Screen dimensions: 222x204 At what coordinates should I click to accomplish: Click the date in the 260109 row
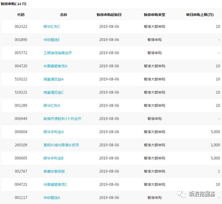click(109, 145)
